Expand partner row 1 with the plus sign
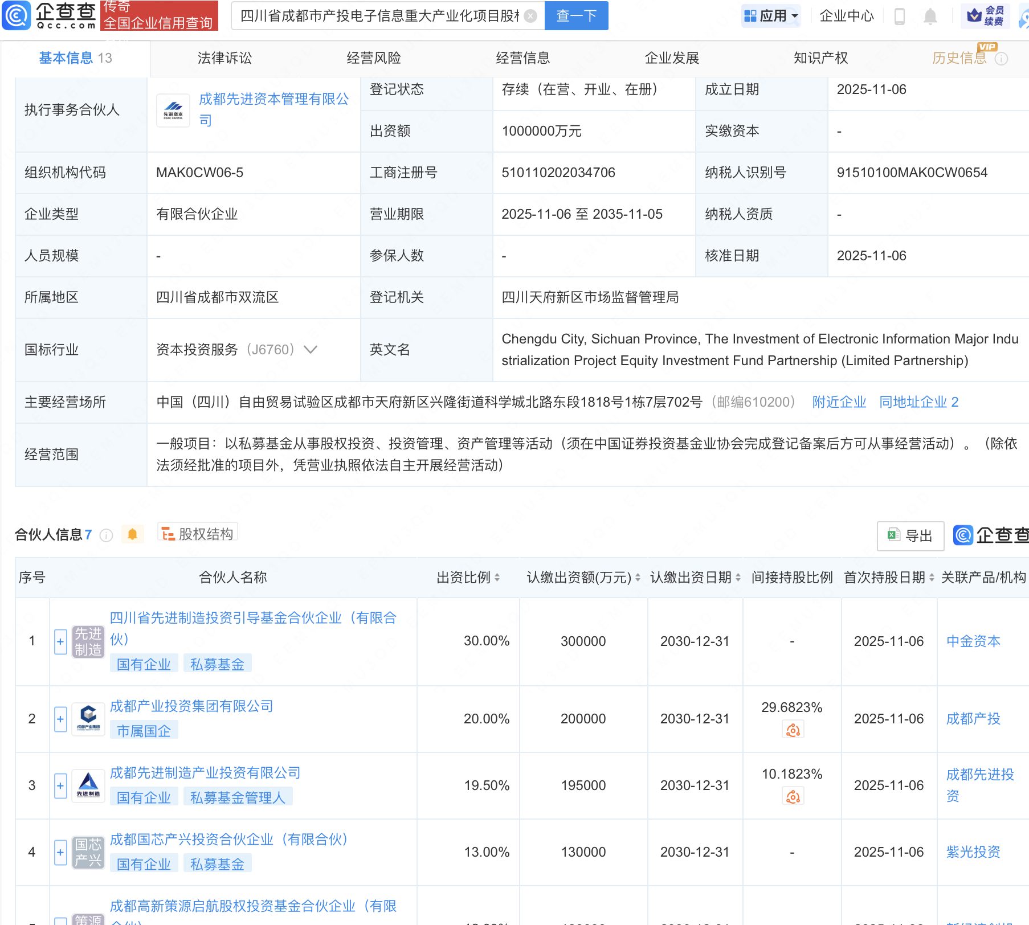Image resolution: width=1029 pixels, height=925 pixels. (x=60, y=641)
